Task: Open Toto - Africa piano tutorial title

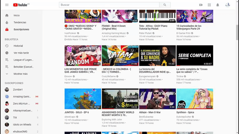Action: pos(153,27)
